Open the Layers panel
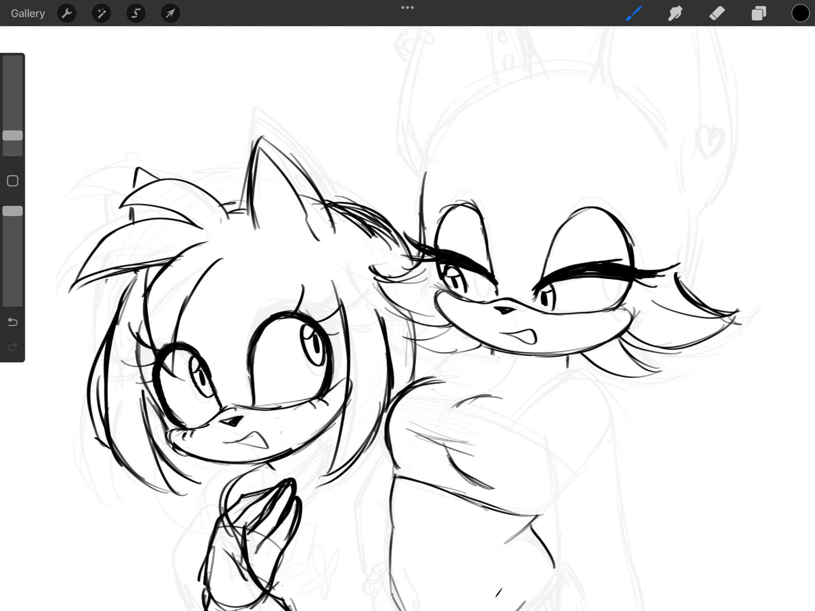 pyautogui.click(x=758, y=13)
